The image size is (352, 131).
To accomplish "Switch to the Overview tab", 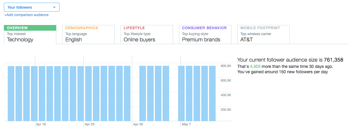I will tap(30, 34).
